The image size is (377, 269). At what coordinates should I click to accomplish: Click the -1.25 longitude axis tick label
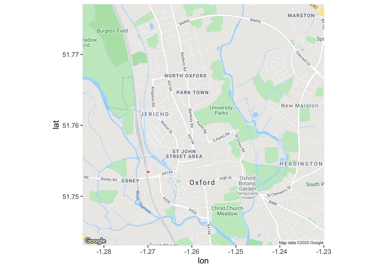[236, 252]
